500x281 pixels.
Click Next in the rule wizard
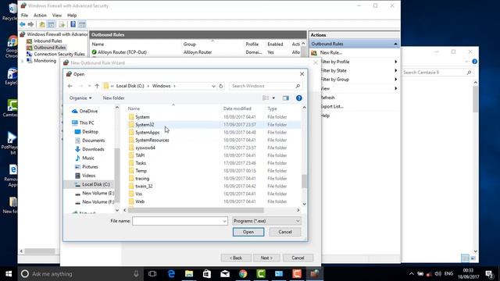coord(266,258)
